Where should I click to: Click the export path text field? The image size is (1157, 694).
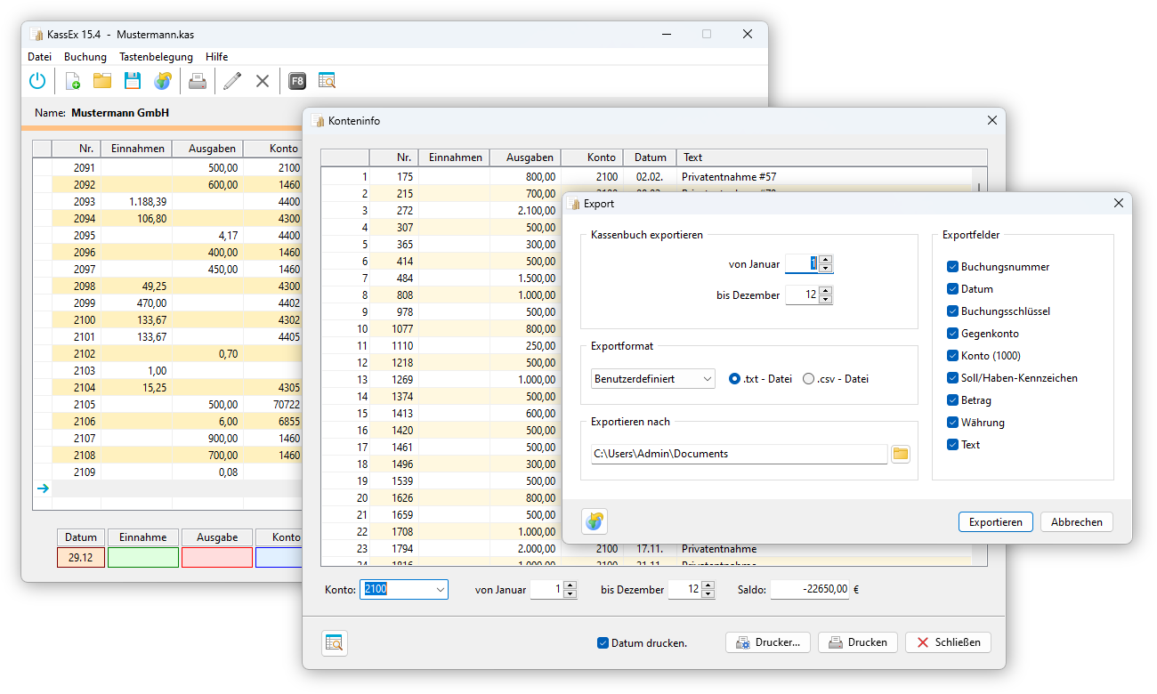click(739, 454)
